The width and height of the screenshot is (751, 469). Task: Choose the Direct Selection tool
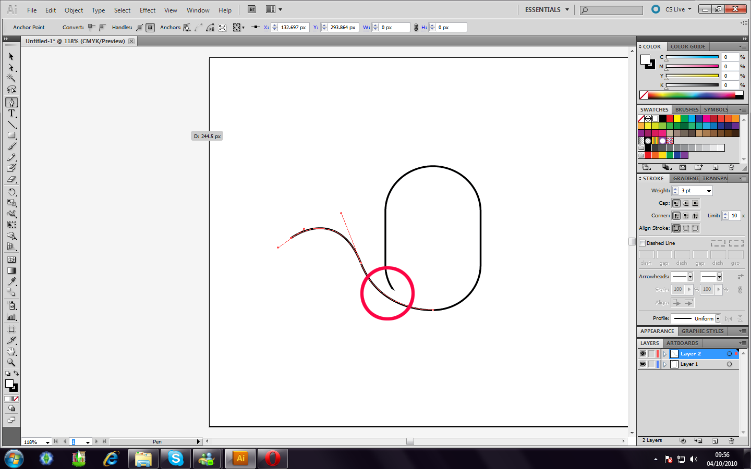(x=11, y=67)
